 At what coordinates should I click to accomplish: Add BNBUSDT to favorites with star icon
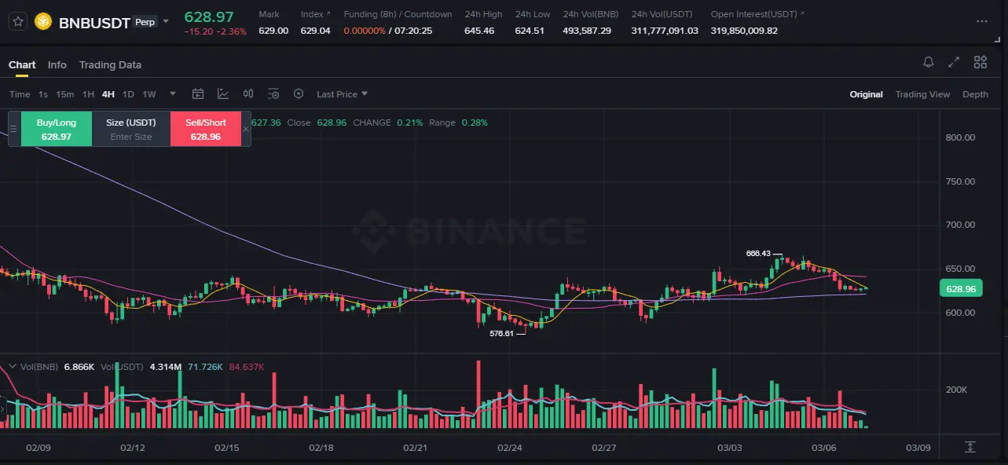click(x=18, y=21)
